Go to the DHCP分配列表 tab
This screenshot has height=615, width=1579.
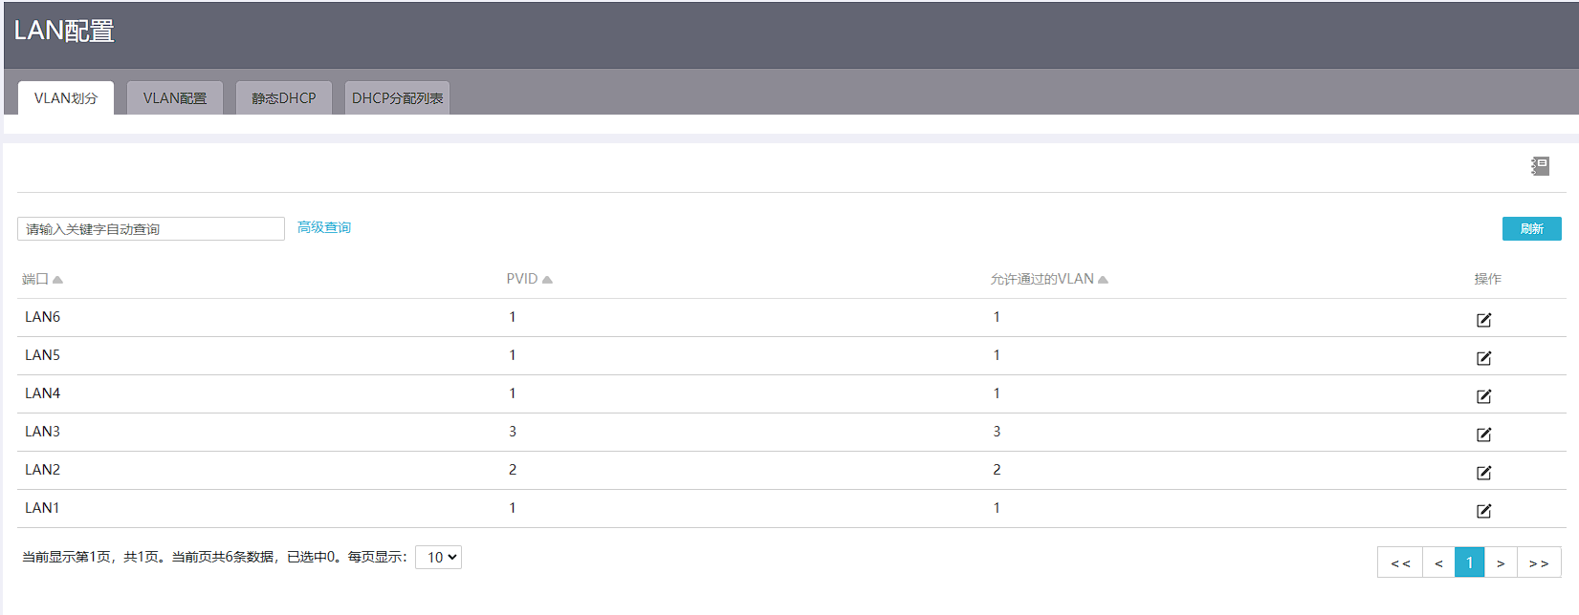click(x=397, y=98)
